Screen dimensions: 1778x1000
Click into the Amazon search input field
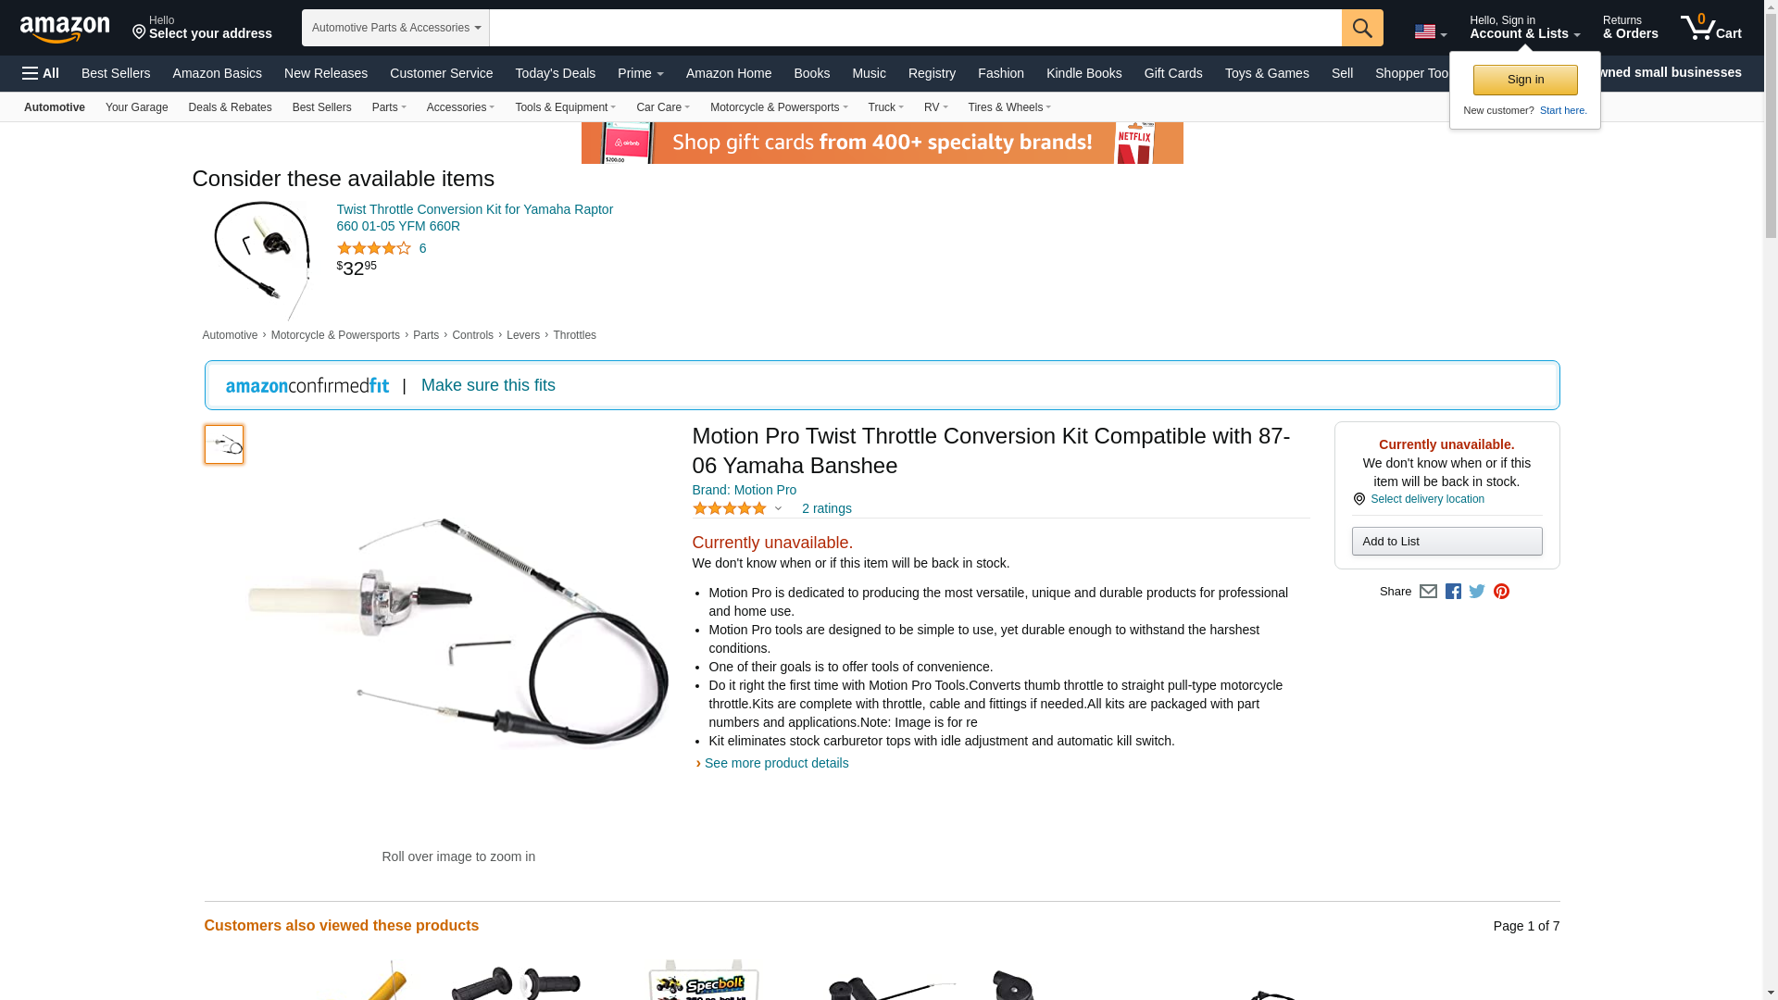tap(915, 28)
